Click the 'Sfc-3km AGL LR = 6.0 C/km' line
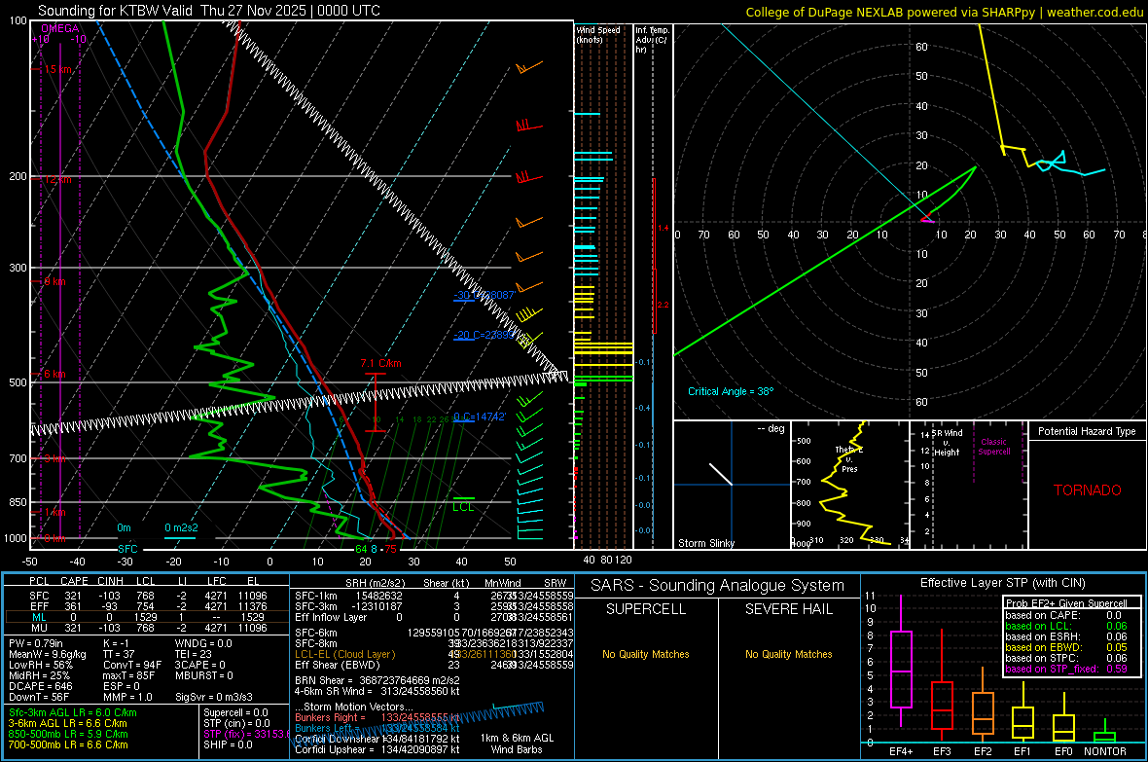 pos(73,712)
